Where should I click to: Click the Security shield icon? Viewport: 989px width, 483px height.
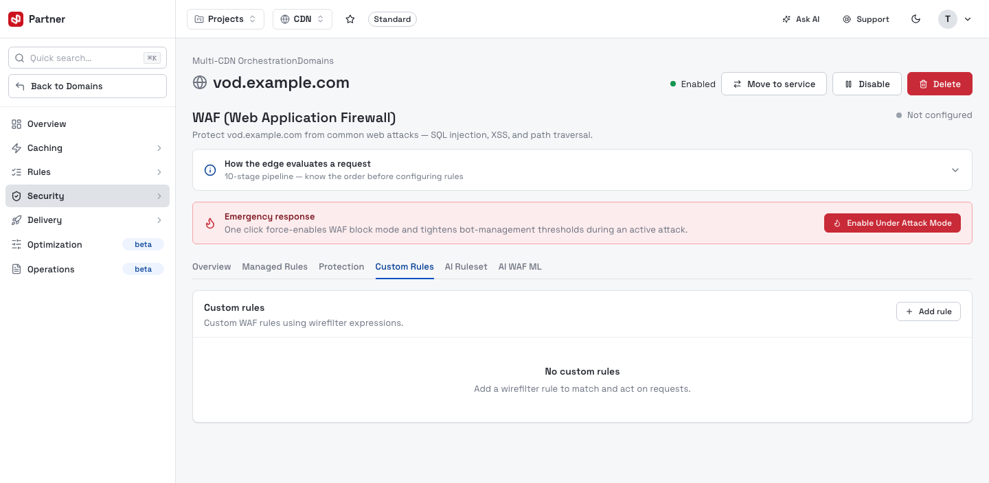point(16,196)
